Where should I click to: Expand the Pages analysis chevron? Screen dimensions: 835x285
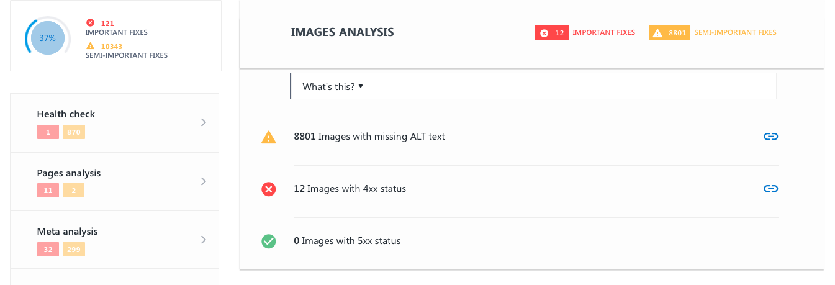(x=203, y=181)
